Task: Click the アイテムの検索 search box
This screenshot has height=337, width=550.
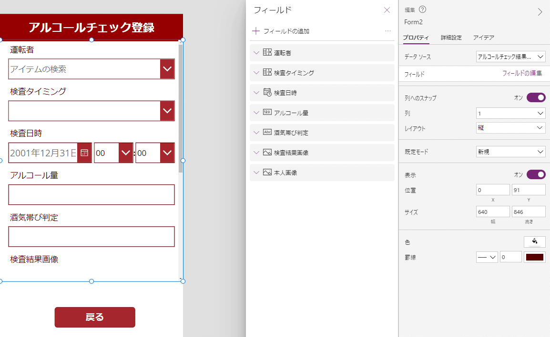Action: [84, 69]
